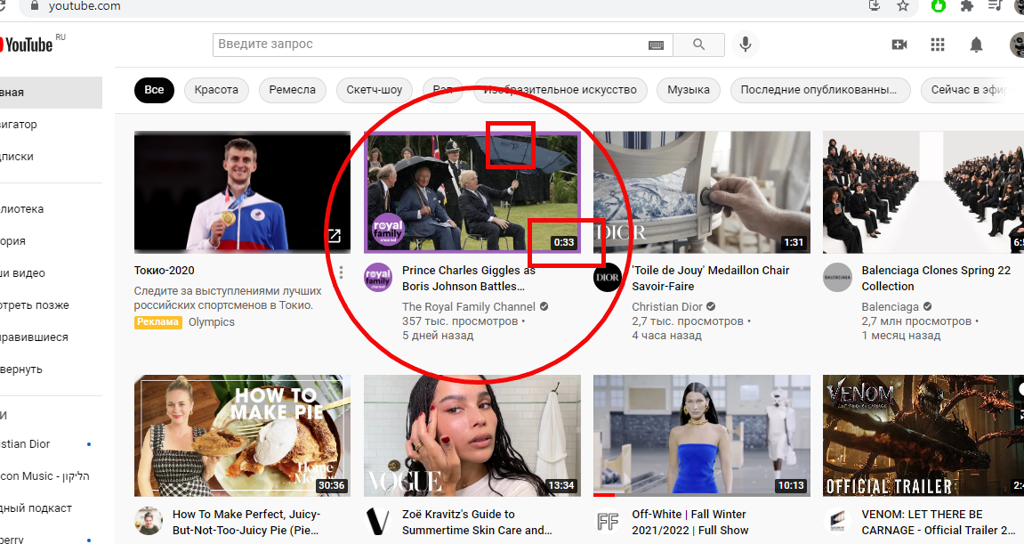Play the Prince Charles and Boris Johnson video thumbnail
This screenshot has height=544, width=1024.
pyautogui.click(x=472, y=192)
